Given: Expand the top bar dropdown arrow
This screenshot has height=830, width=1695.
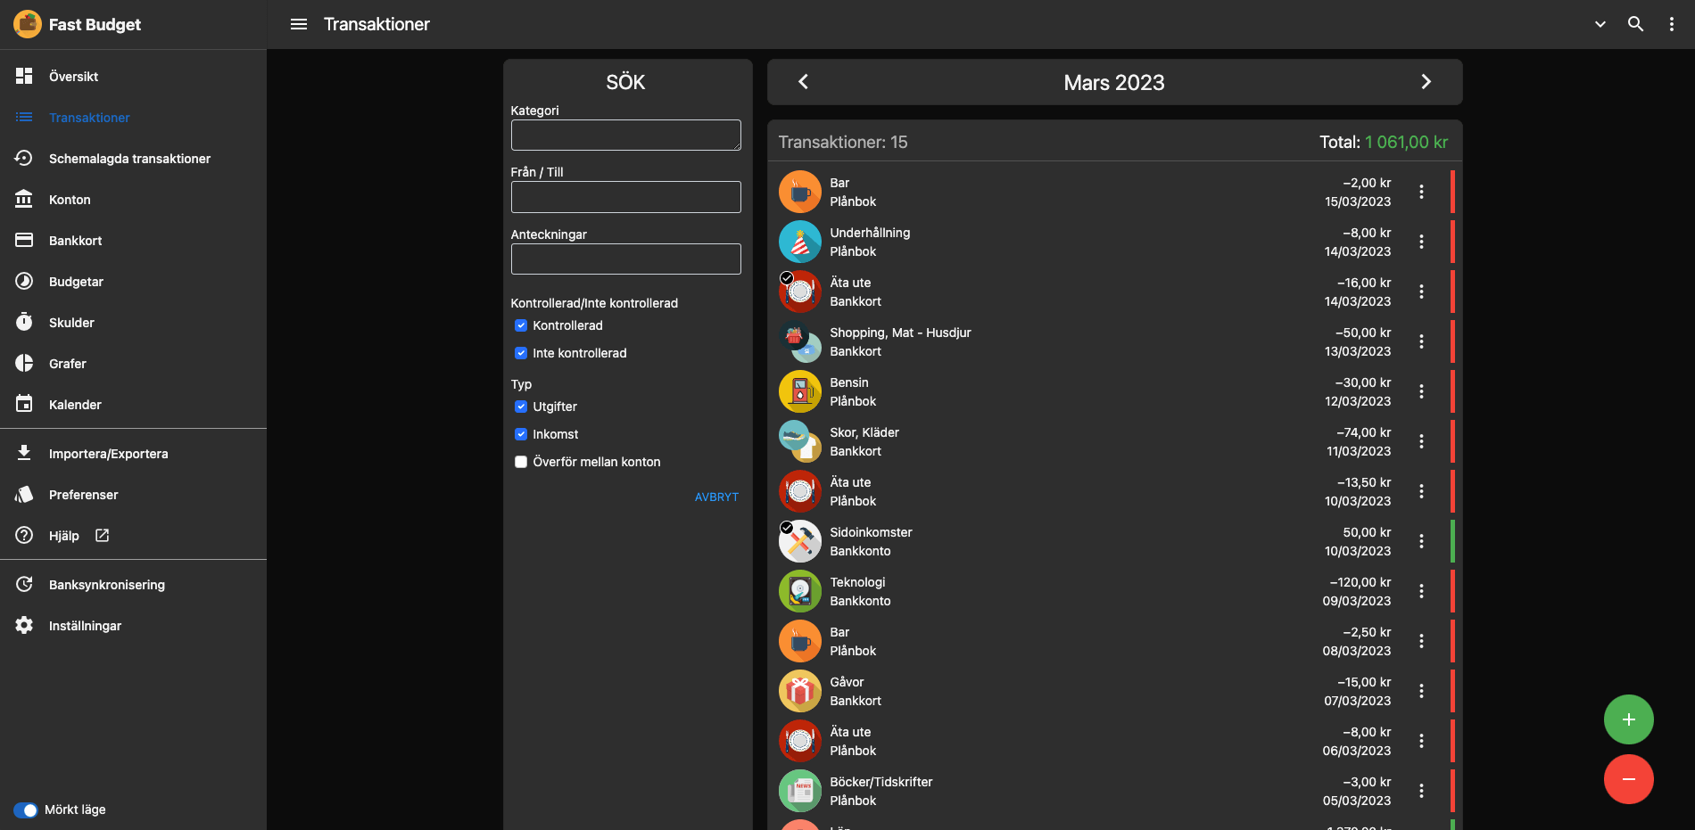Looking at the screenshot, I should [x=1600, y=24].
